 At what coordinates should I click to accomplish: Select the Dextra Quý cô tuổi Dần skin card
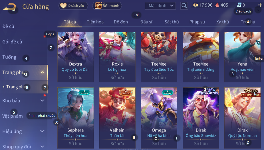click(76, 57)
